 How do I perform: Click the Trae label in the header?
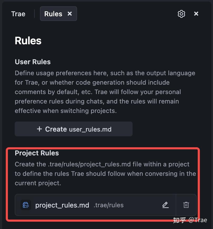click(18, 14)
